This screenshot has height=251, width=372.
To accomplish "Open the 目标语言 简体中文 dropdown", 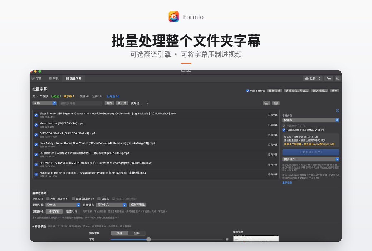I will [x=111, y=205].
